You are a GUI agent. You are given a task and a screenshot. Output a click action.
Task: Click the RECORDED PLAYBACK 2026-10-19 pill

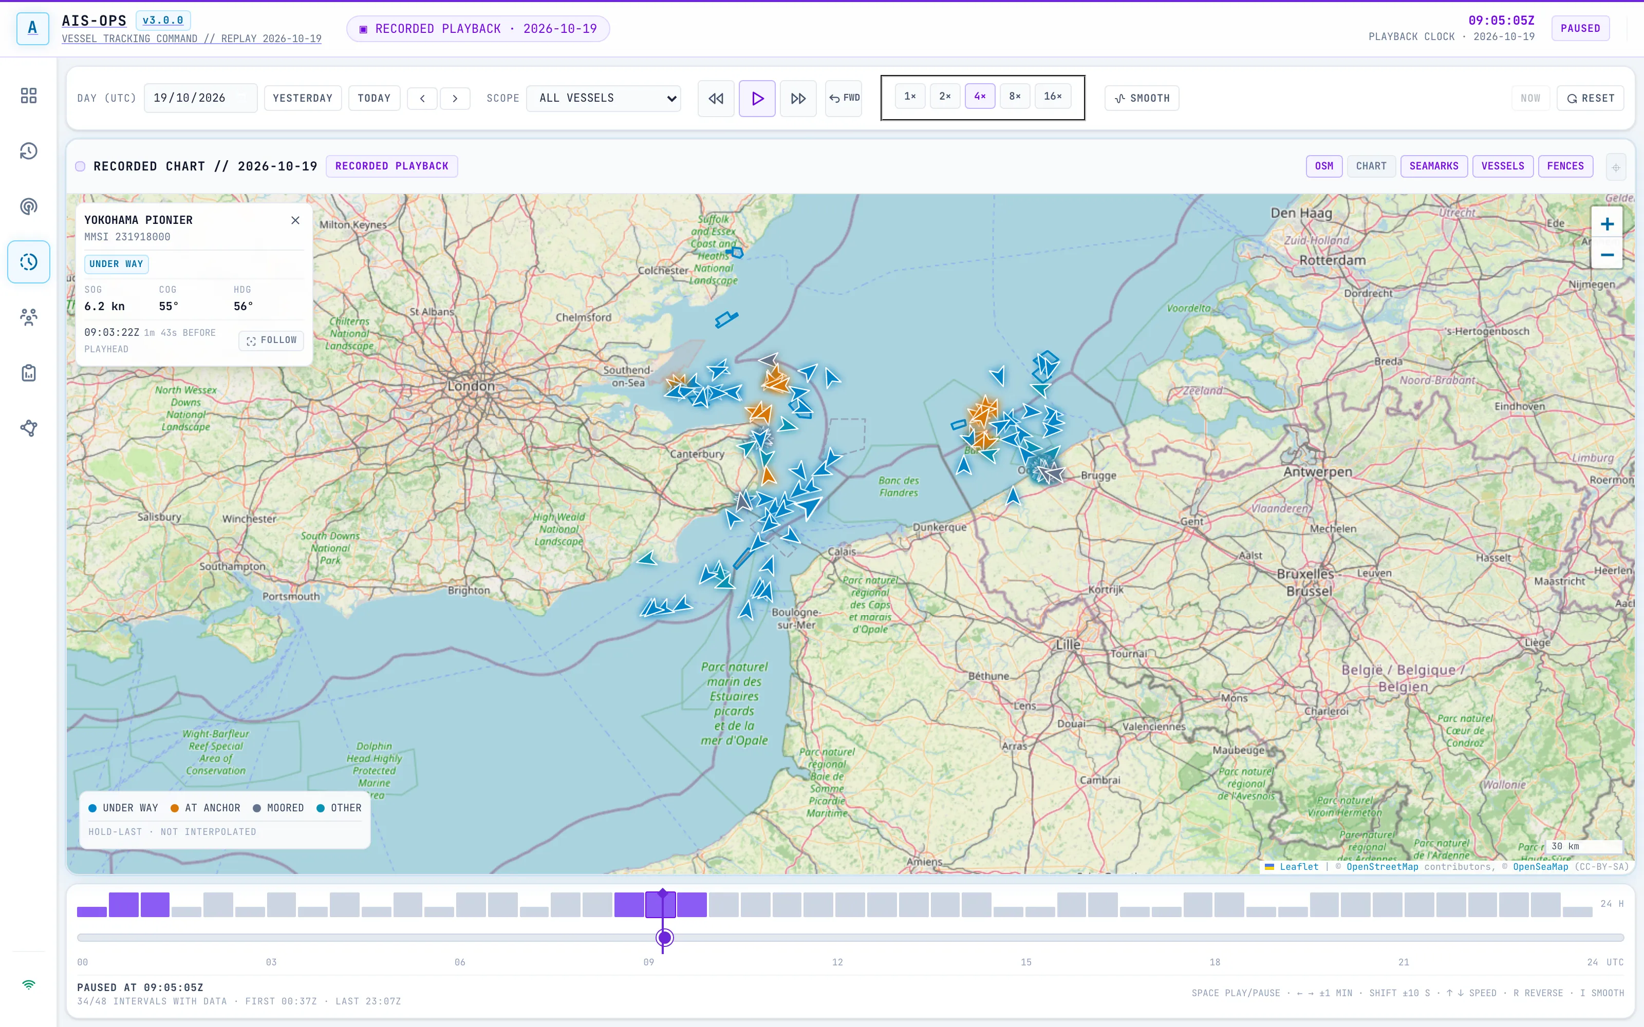tap(478, 29)
